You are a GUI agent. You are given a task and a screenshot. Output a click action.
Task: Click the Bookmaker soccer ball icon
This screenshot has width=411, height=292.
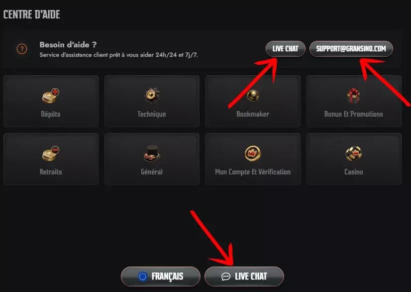click(253, 95)
